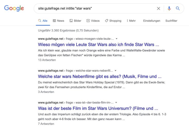Image resolution: width=189 pixels, height=127 pixels.
Task: Click the URL breadcrumb of the was-ist--der-beste-film result
Action: click(76, 103)
